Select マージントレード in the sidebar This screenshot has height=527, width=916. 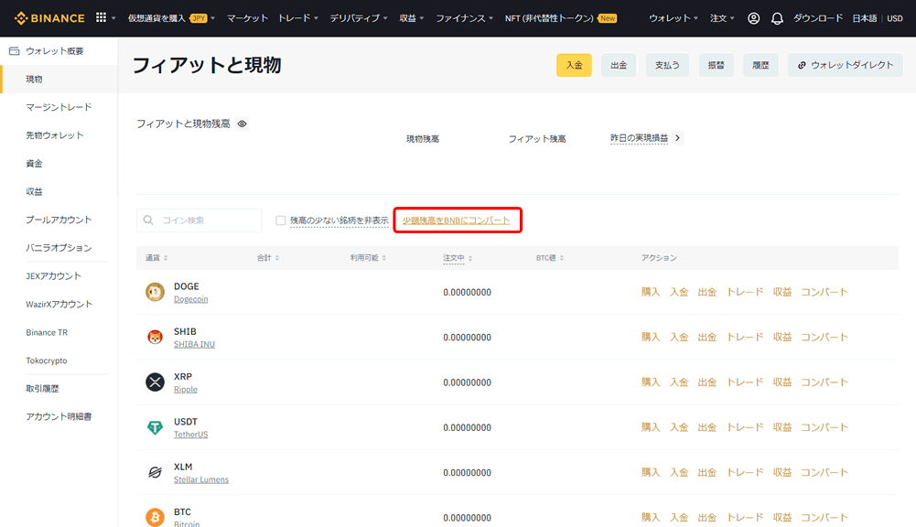pos(59,107)
